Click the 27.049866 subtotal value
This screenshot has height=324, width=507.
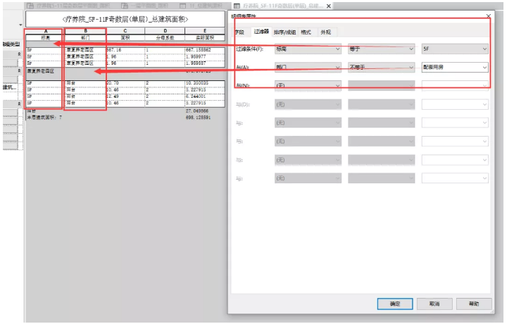click(x=197, y=111)
